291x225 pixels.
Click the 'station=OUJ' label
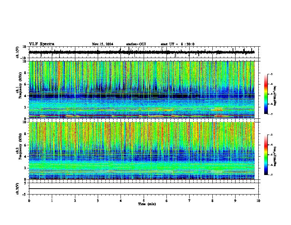136,44
